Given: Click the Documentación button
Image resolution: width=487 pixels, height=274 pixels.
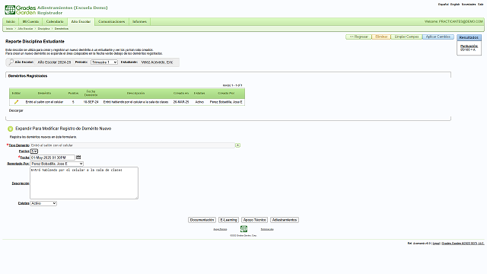Looking at the screenshot, I should point(202,220).
